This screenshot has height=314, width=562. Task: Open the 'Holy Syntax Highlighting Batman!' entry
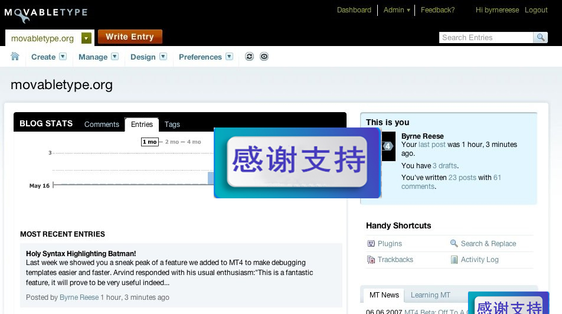81,253
